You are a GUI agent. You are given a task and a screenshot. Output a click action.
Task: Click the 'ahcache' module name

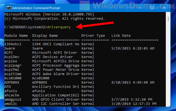tap(12, 95)
